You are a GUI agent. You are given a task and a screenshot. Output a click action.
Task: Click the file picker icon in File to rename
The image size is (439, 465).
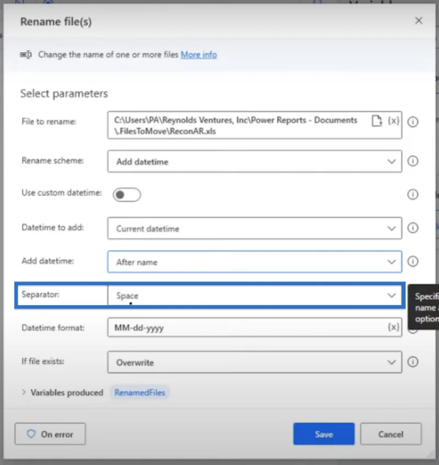(376, 121)
